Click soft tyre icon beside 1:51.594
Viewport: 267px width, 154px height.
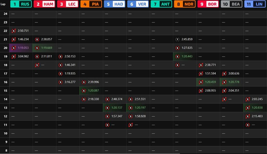click(x=201, y=74)
